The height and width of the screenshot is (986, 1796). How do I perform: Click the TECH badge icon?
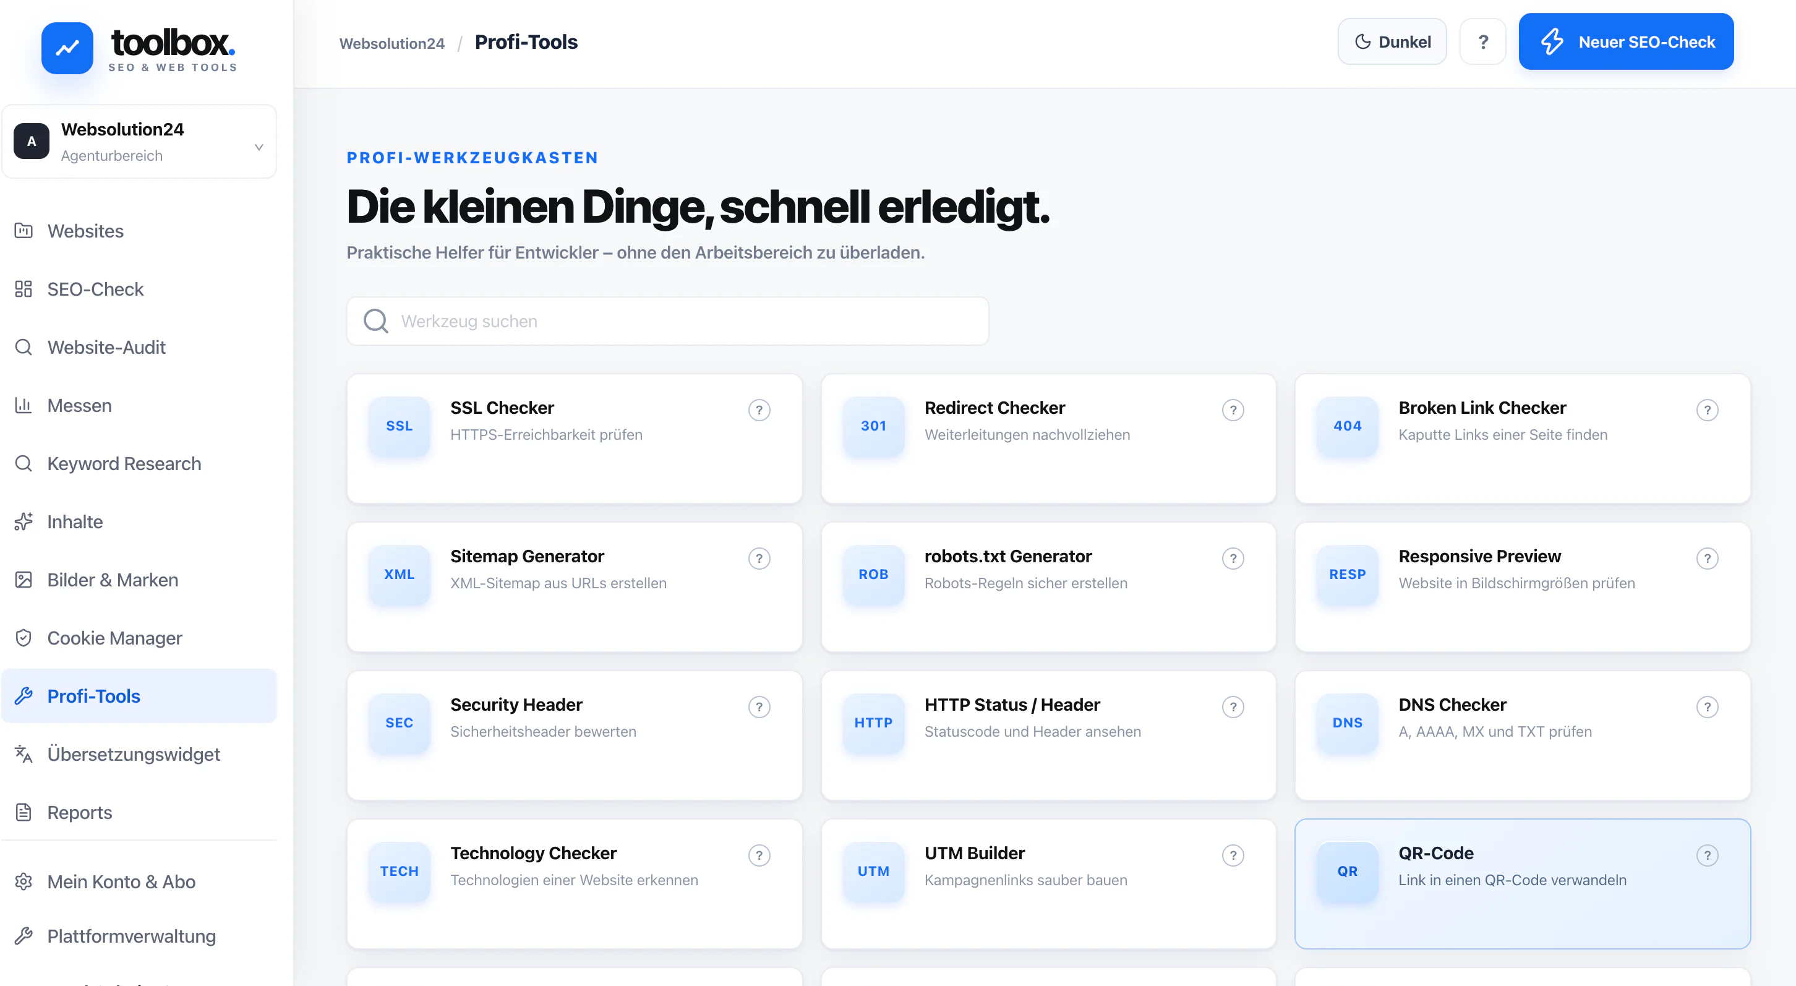pyautogui.click(x=400, y=872)
